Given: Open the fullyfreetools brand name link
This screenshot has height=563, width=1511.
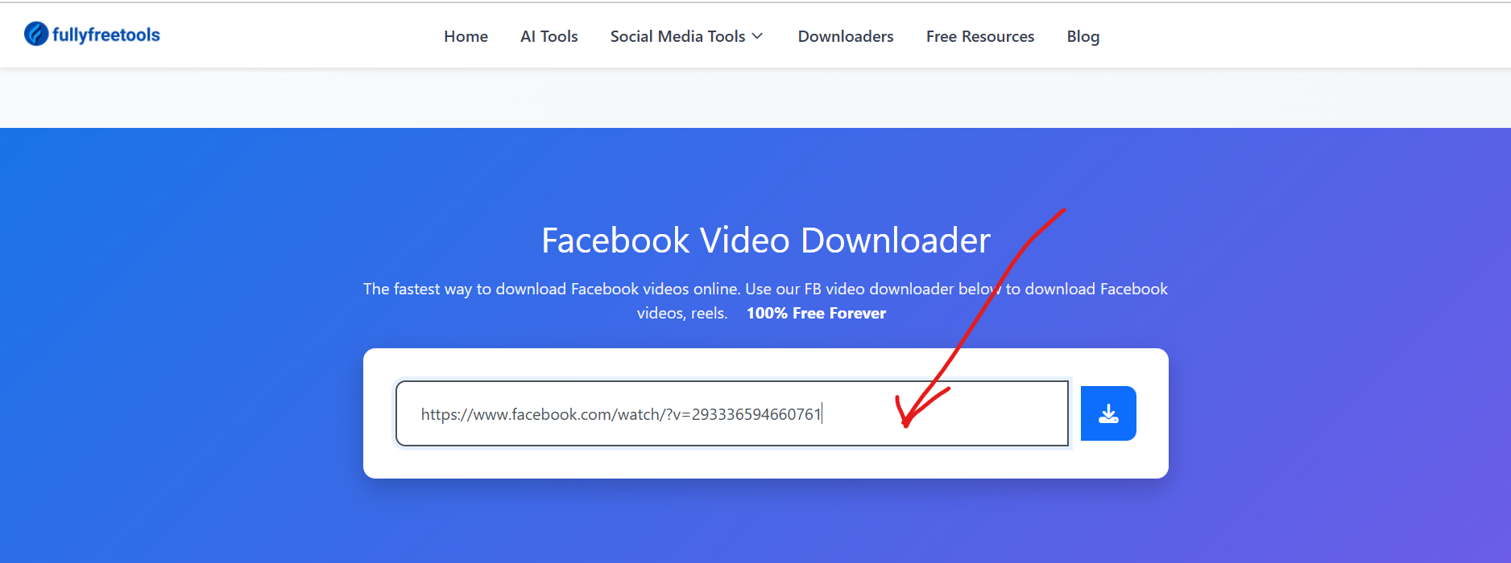Looking at the screenshot, I should click(x=106, y=35).
